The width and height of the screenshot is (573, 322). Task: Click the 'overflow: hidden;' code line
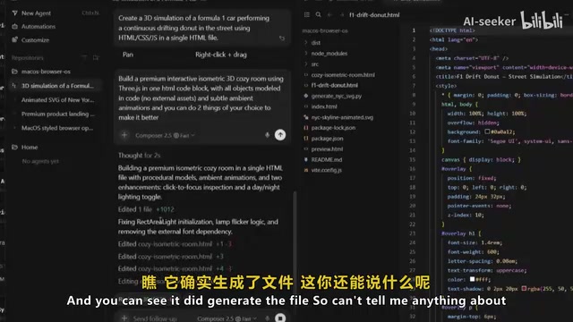coord(474,123)
